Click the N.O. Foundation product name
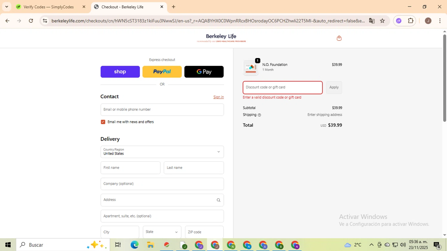The height and width of the screenshot is (251, 447). pyautogui.click(x=275, y=65)
